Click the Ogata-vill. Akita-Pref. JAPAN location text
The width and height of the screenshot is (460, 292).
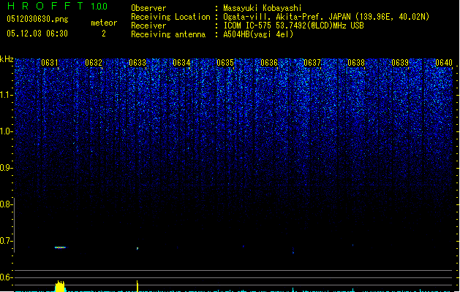(x=326, y=17)
